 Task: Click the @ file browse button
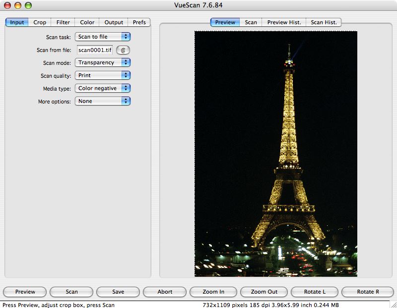pyautogui.click(x=123, y=50)
